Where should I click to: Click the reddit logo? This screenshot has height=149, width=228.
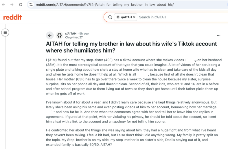click(x=12, y=17)
